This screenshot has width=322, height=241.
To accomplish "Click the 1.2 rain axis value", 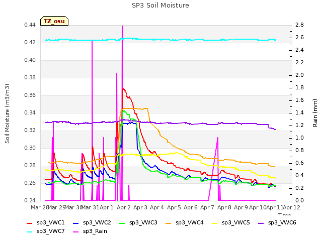I will 299,125.
